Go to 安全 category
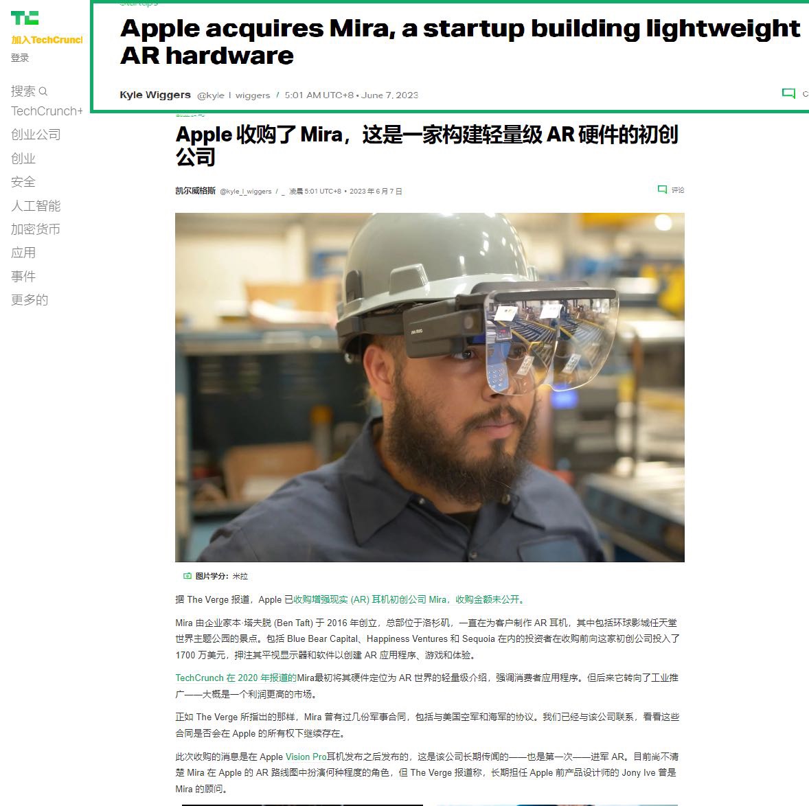The image size is (809, 806). tap(23, 182)
